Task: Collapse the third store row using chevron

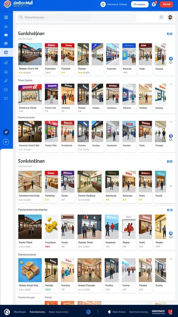Action: click(171, 122)
